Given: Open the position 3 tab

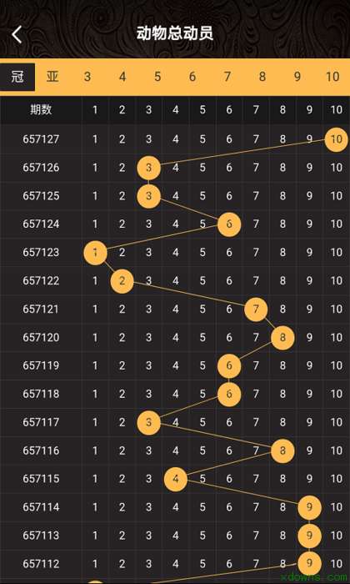Looking at the screenshot, I should (87, 77).
